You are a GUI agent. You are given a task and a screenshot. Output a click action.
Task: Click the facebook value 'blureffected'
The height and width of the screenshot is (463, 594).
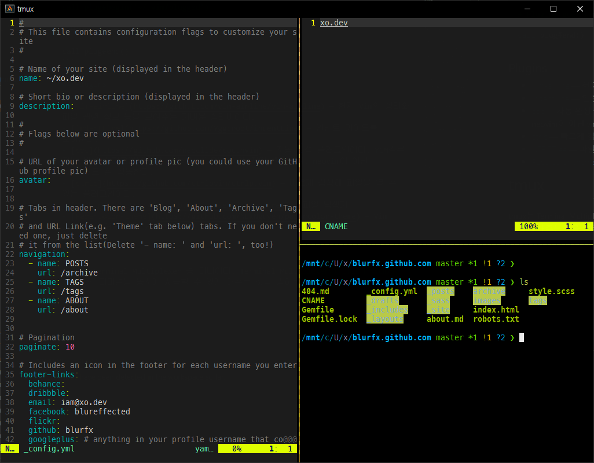[x=102, y=412]
